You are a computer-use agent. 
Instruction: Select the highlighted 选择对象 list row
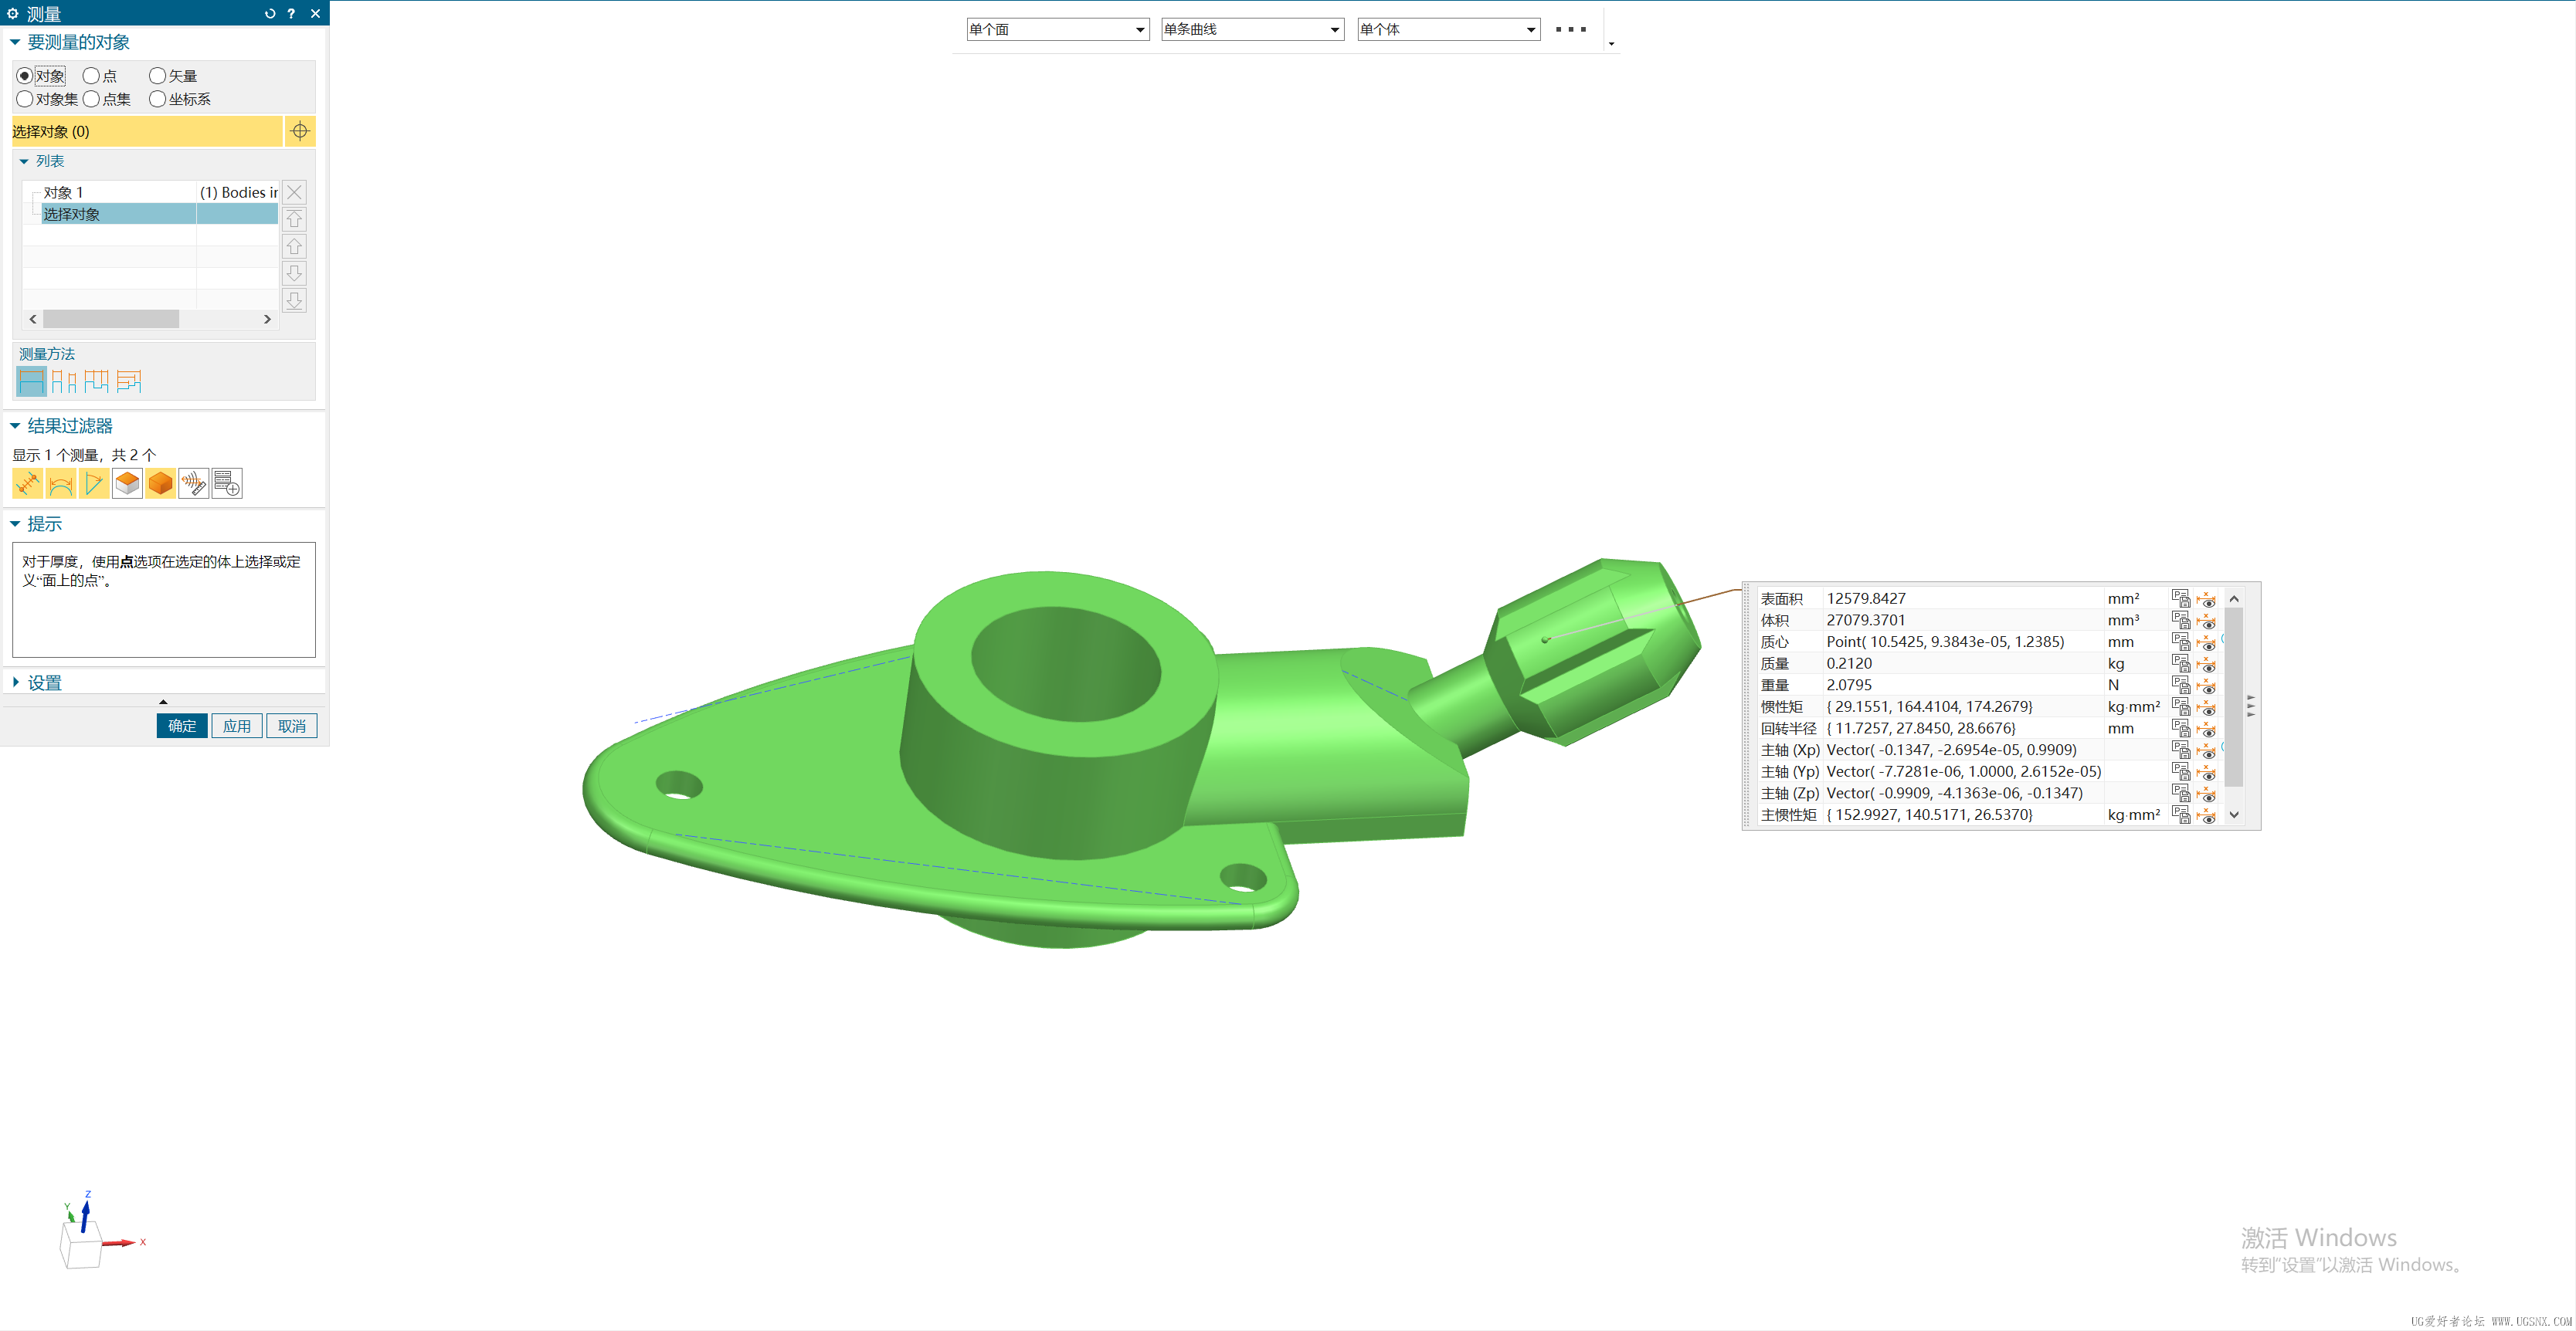click(159, 214)
